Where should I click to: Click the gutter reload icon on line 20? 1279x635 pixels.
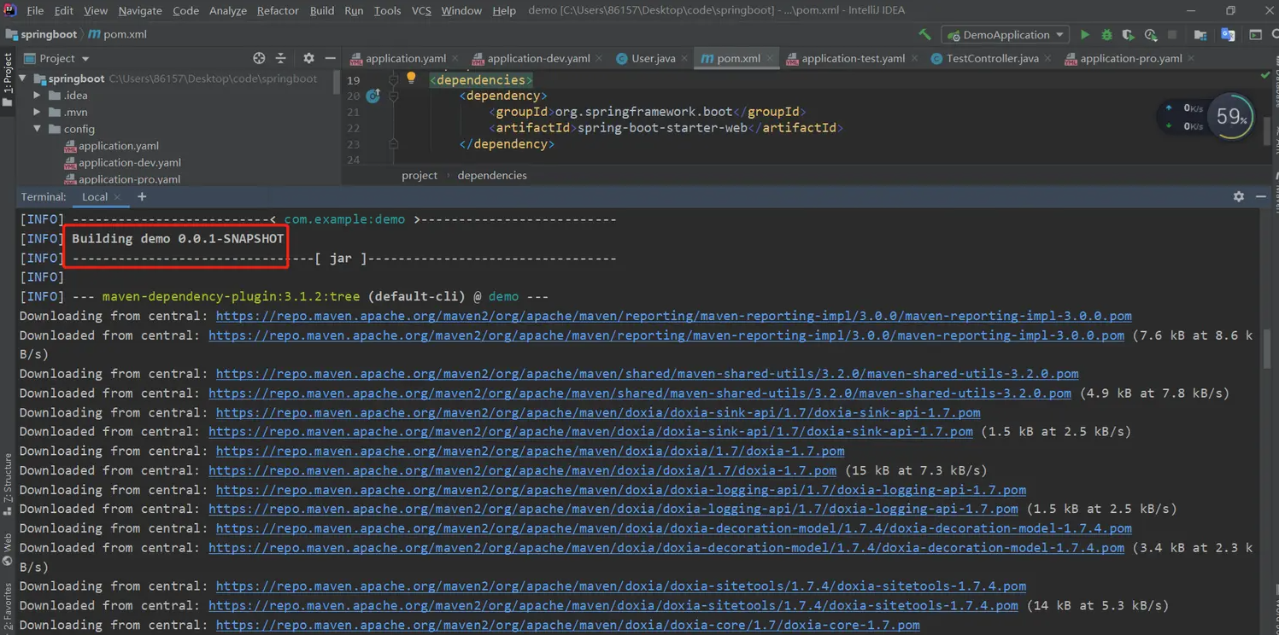373,96
